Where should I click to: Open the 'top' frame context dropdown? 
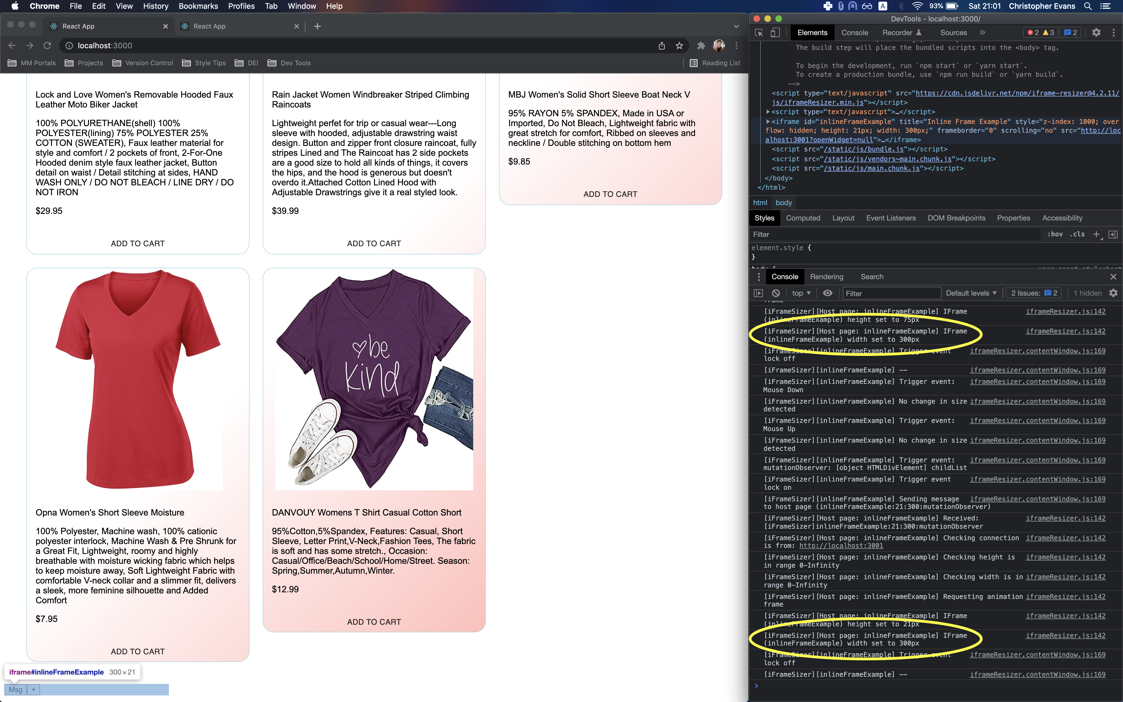[800, 293]
